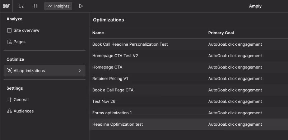Image resolution: width=288 pixels, height=140 pixels.
Task: Click the Pages file icon
Action: [9, 42]
